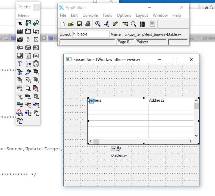Image resolution: width=215 pixels, height=196 pixels.
Task: Select the Image camera tool
Action: point(20,39)
